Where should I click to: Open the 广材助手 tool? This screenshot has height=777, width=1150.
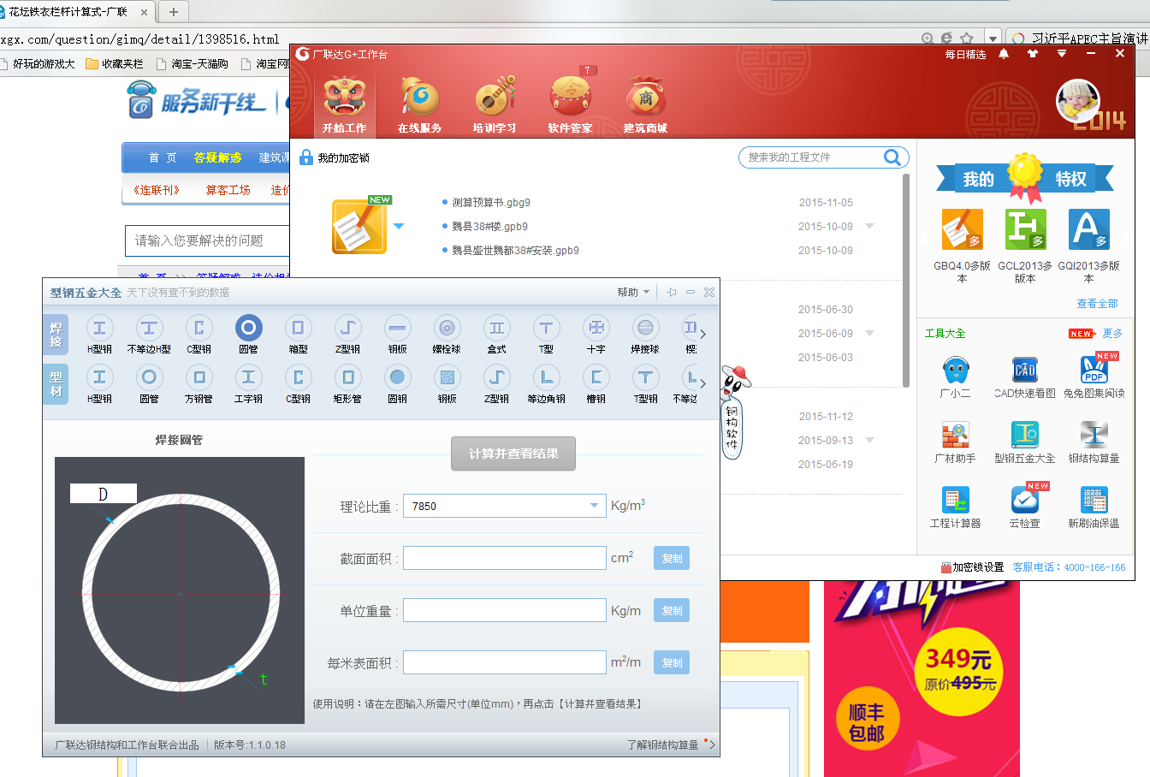pyautogui.click(x=955, y=436)
